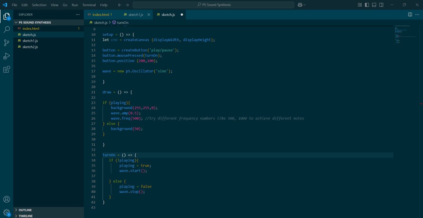Open the Manage gear icon

7,212
